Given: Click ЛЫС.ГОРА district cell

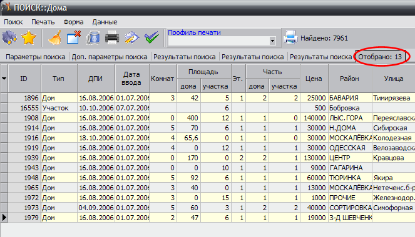Looking at the screenshot, I should click(350, 118).
